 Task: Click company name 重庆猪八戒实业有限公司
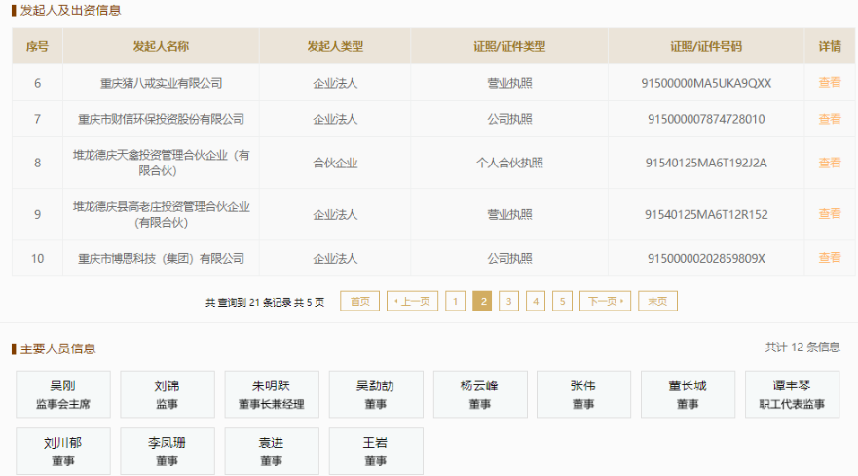coord(161,83)
